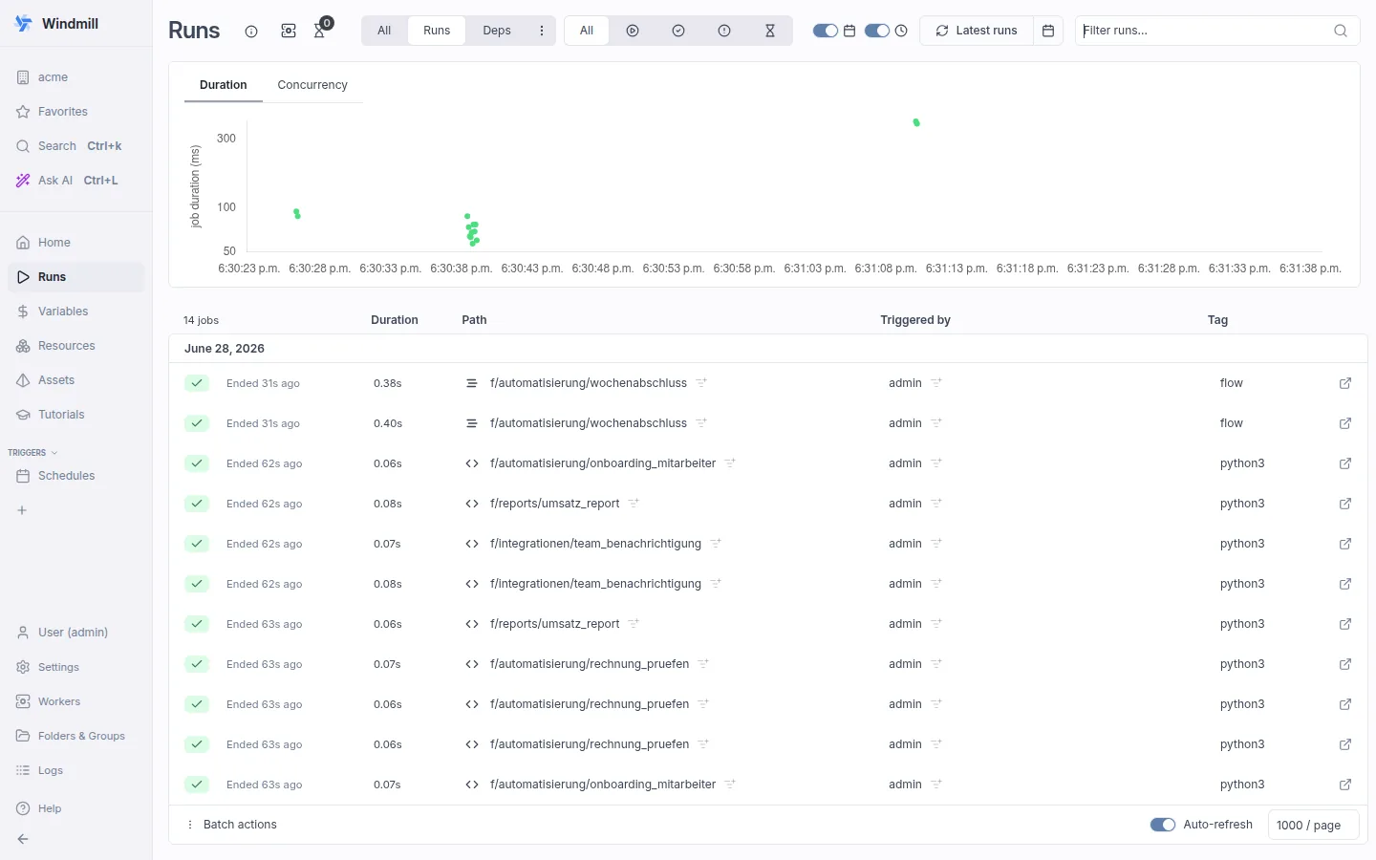This screenshot has width=1376, height=860.
Task: Expand the Batch actions menu
Action: click(231, 825)
